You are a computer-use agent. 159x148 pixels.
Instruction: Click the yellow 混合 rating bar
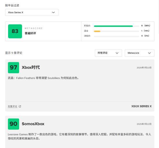(x=97, y=31)
